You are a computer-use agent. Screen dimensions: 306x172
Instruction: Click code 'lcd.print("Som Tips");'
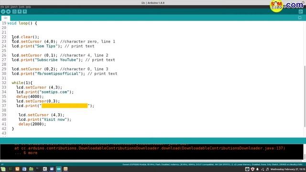(x=37, y=46)
